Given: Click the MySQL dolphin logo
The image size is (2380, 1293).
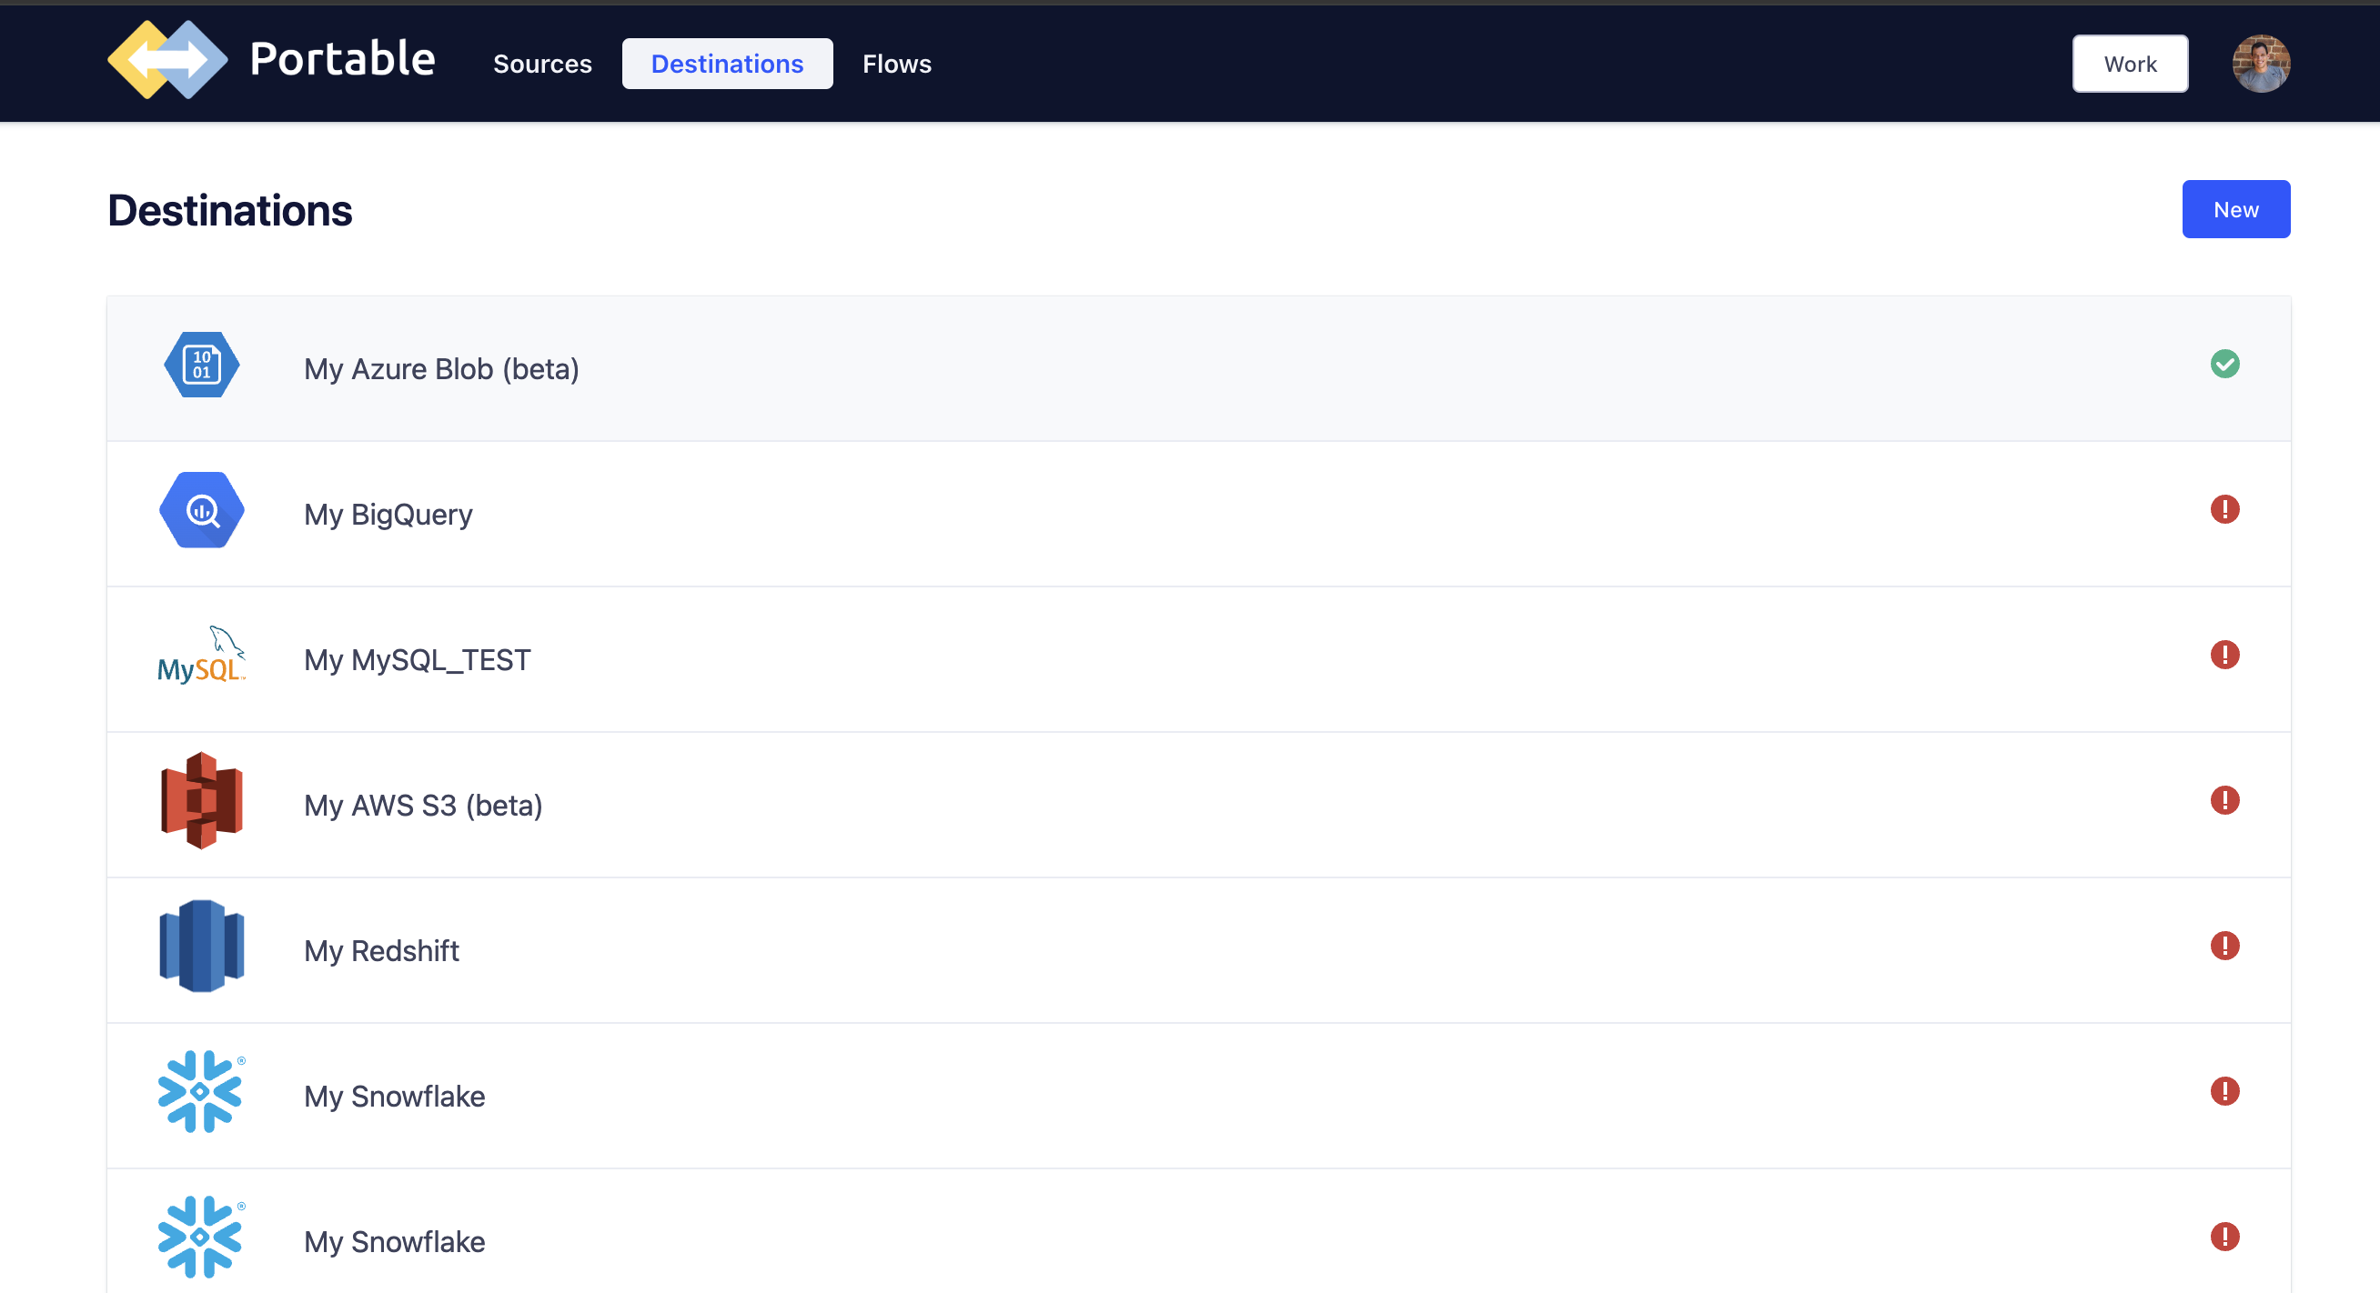Looking at the screenshot, I should (x=201, y=655).
